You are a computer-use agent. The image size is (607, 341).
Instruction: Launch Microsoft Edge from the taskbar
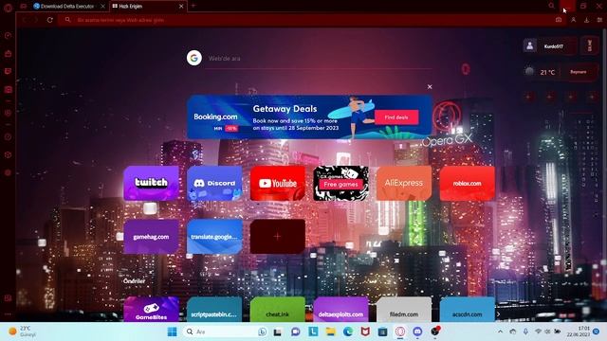(348, 332)
